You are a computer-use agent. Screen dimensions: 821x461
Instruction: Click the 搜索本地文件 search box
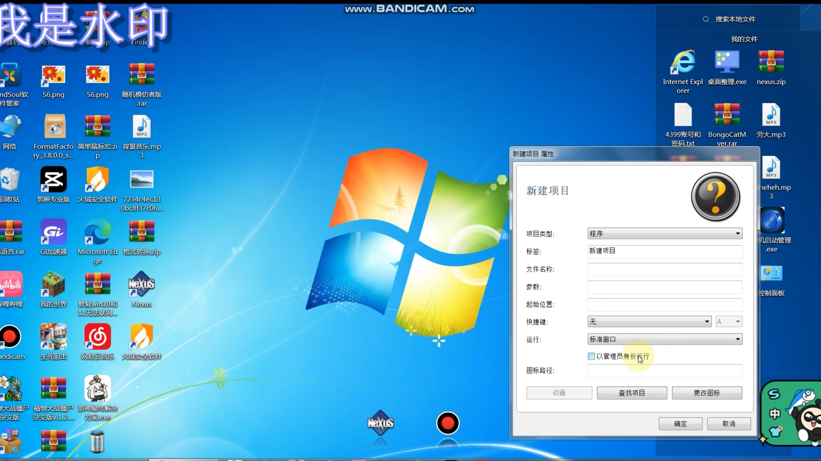(729, 19)
